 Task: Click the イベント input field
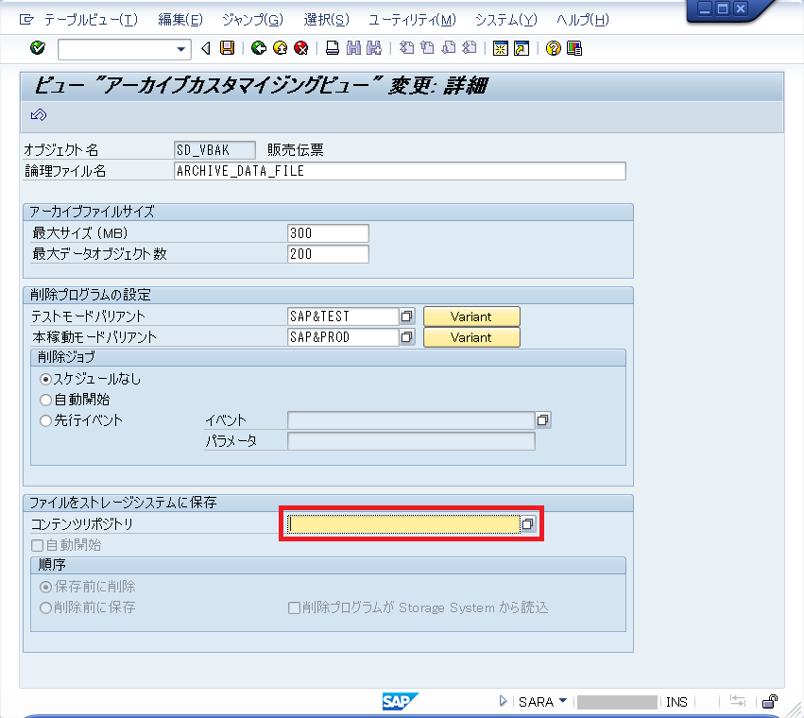(411, 420)
